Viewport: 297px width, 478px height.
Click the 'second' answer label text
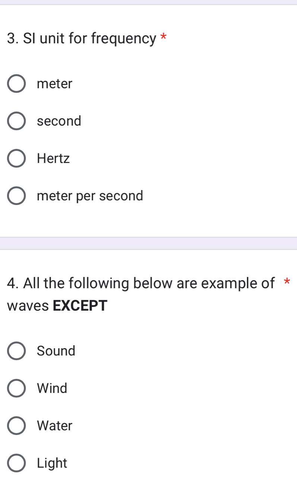tap(59, 121)
